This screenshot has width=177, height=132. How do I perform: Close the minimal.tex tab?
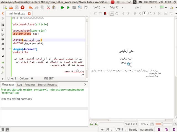click(29, 13)
